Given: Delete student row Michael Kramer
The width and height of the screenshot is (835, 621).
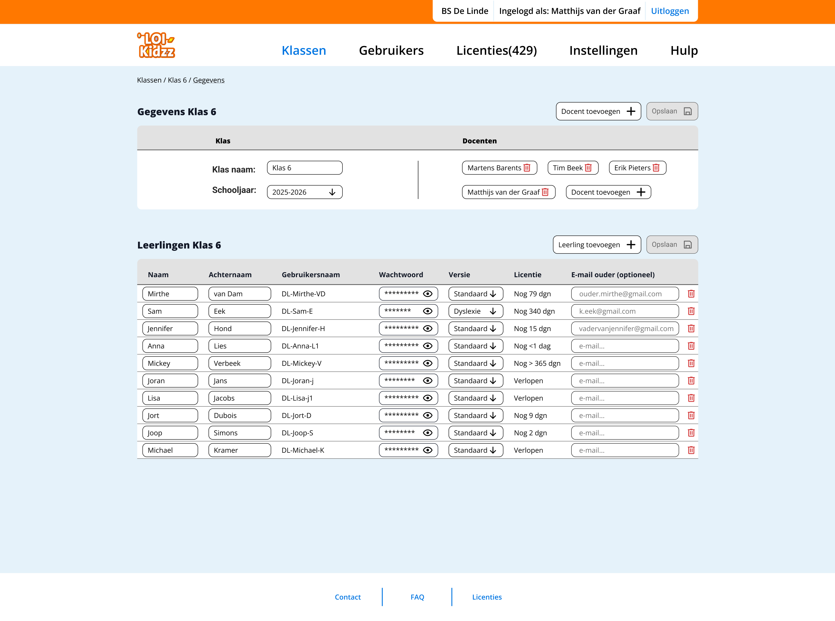Looking at the screenshot, I should click(x=691, y=450).
